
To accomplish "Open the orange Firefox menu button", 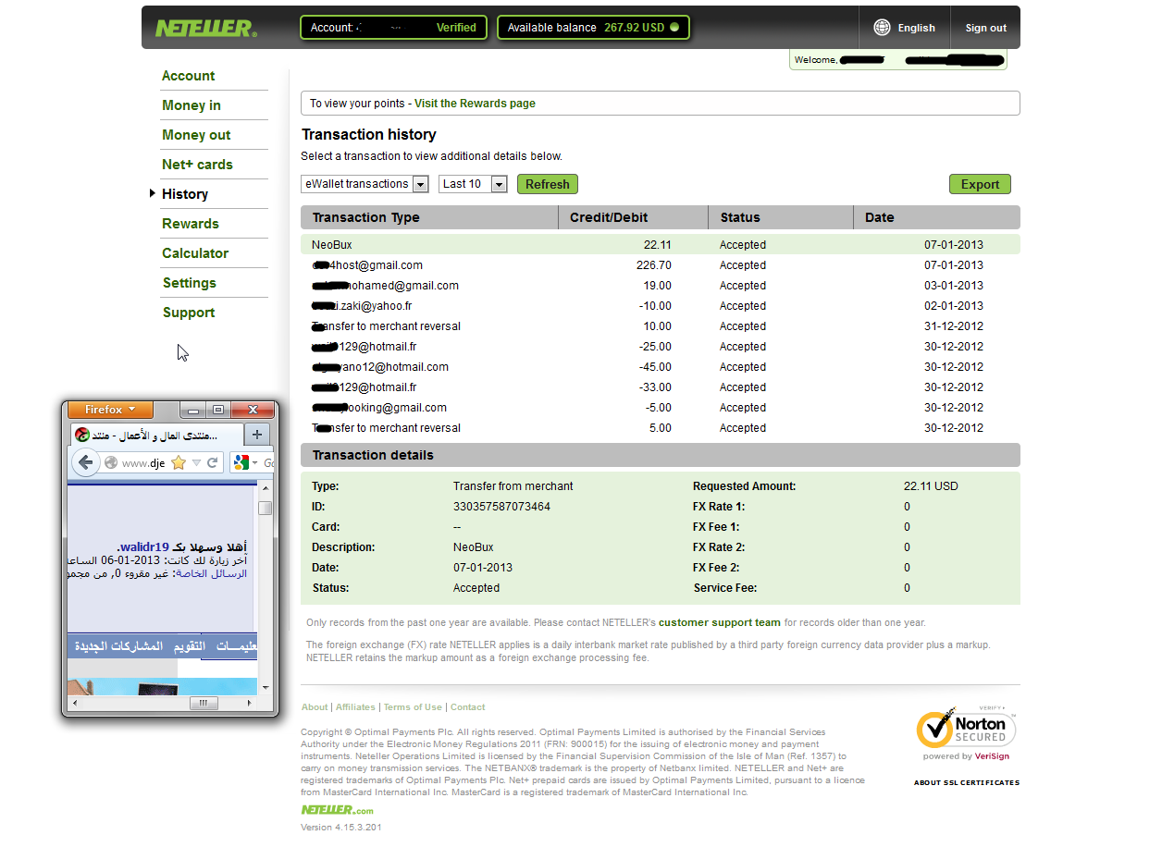I will tap(110, 410).
